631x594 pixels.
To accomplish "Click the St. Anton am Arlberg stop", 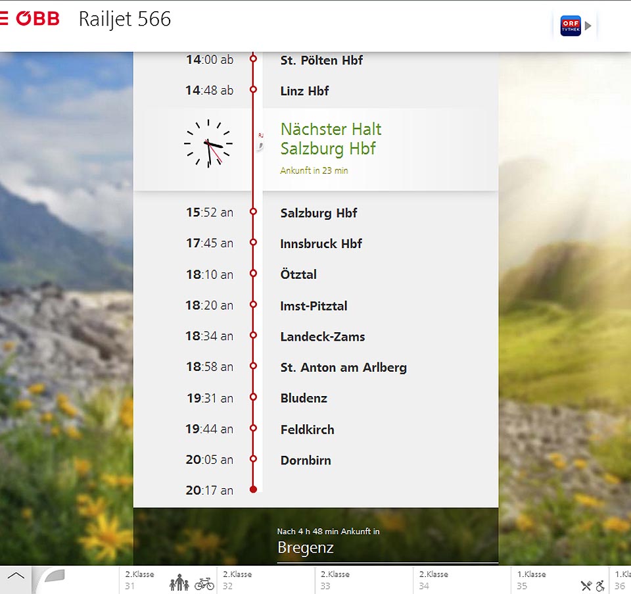I will pos(343,368).
